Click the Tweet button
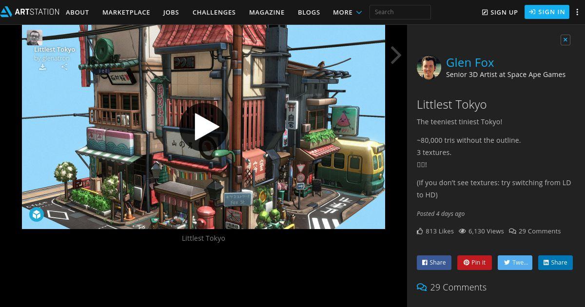This screenshot has width=585, height=307. tap(515, 263)
